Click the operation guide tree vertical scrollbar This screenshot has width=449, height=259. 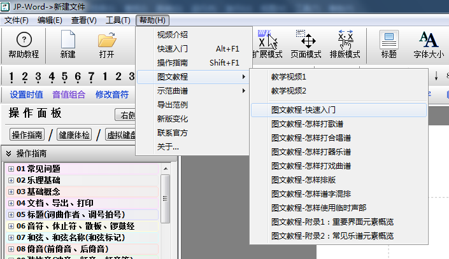click(x=166, y=210)
